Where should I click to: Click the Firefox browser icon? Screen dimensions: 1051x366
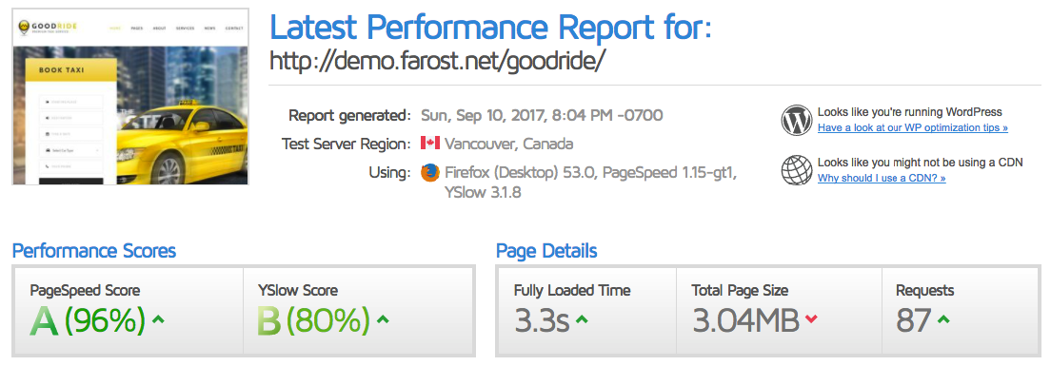point(429,173)
